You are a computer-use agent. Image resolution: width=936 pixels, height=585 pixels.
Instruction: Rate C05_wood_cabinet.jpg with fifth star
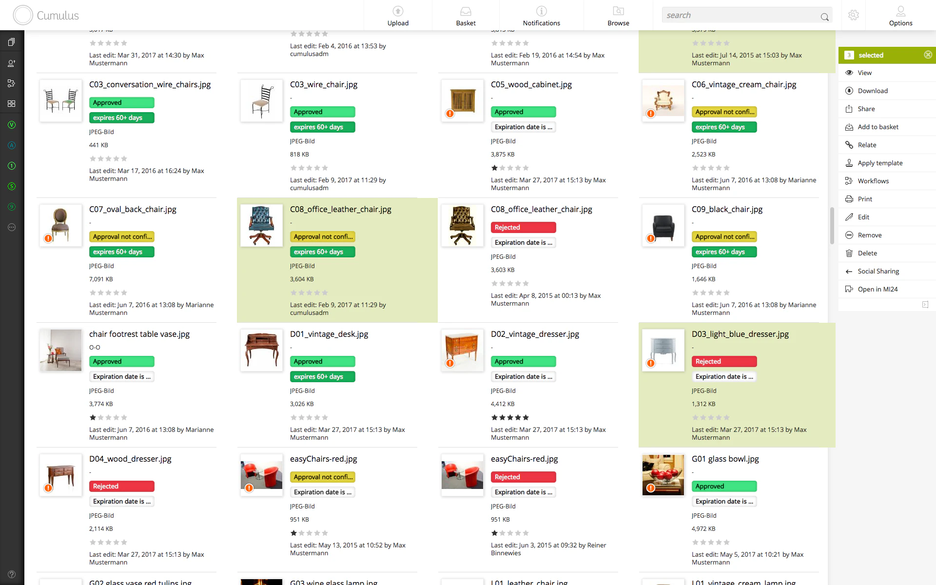(x=526, y=168)
